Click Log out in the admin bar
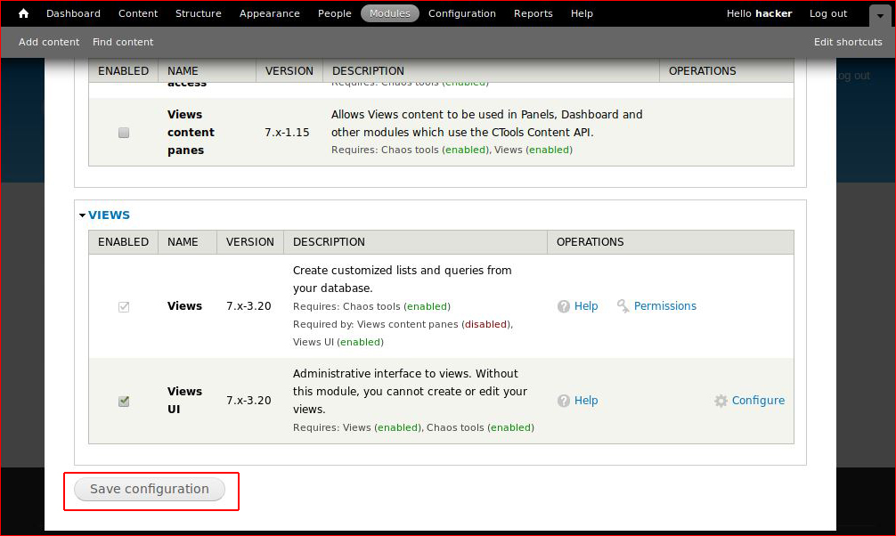The height and width of the screenshot is (536, 896). (x=828, y=13)
